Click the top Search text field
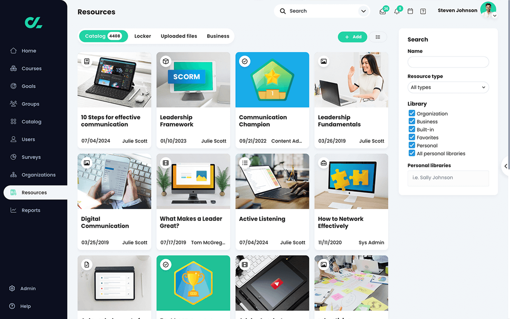Viewport: 510px width, 319px height. [x=322, y=11]
